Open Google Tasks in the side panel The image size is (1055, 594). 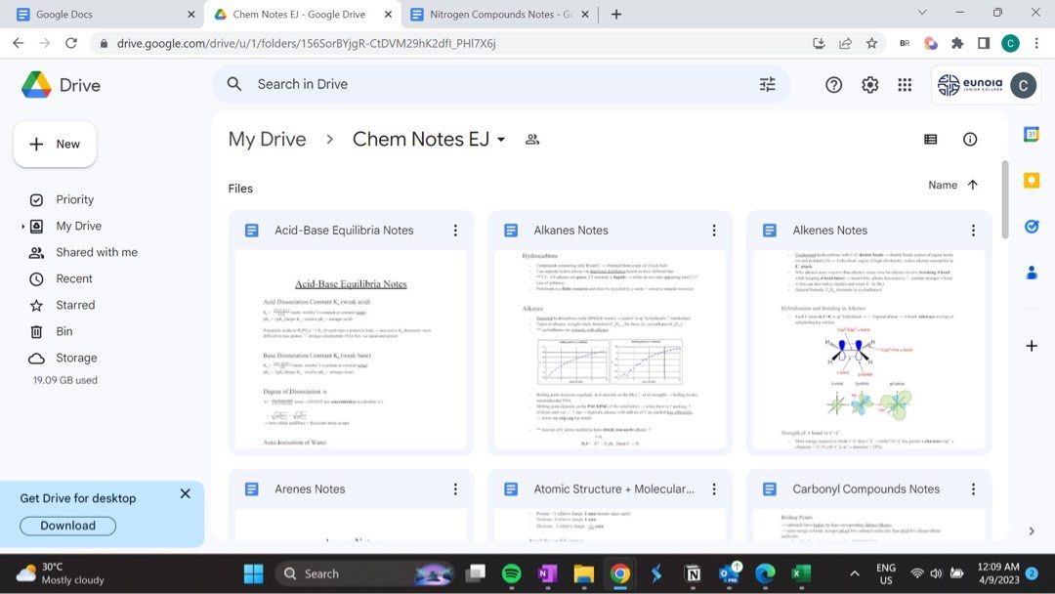(1032, 226)
